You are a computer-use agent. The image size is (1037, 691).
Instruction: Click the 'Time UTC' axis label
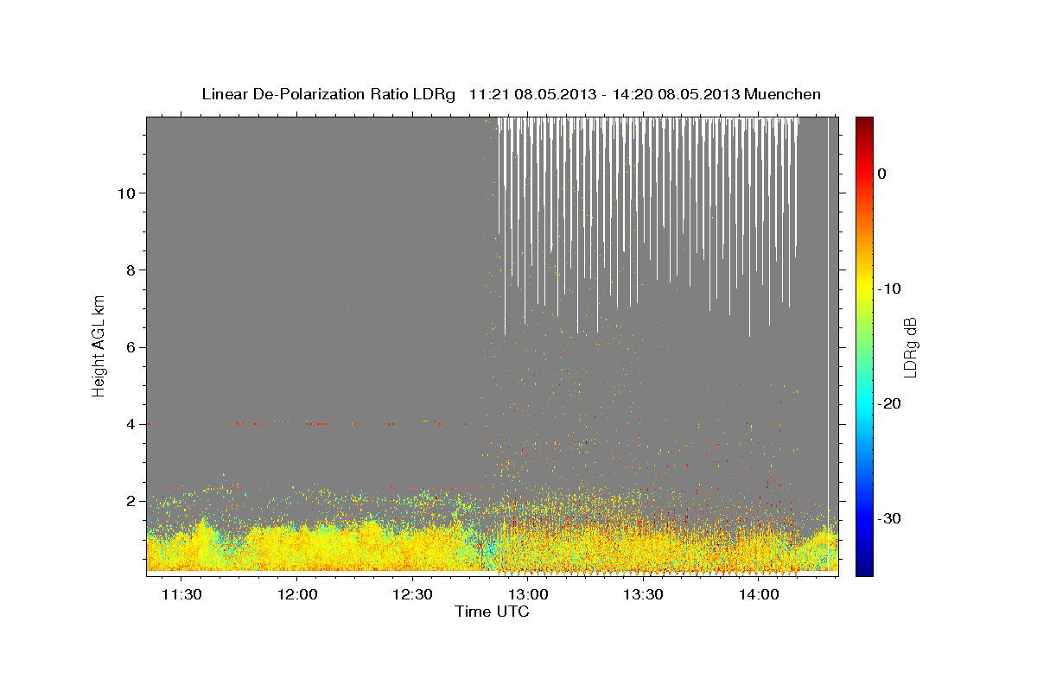pos(492,612)
